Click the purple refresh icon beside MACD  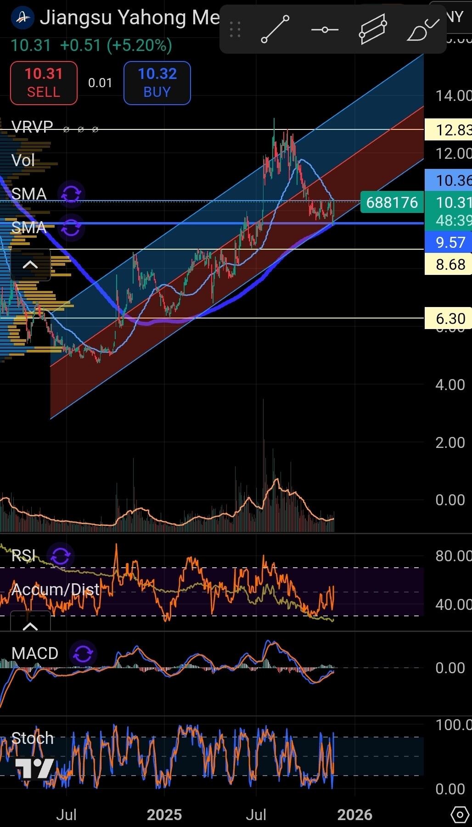point(83,654)
